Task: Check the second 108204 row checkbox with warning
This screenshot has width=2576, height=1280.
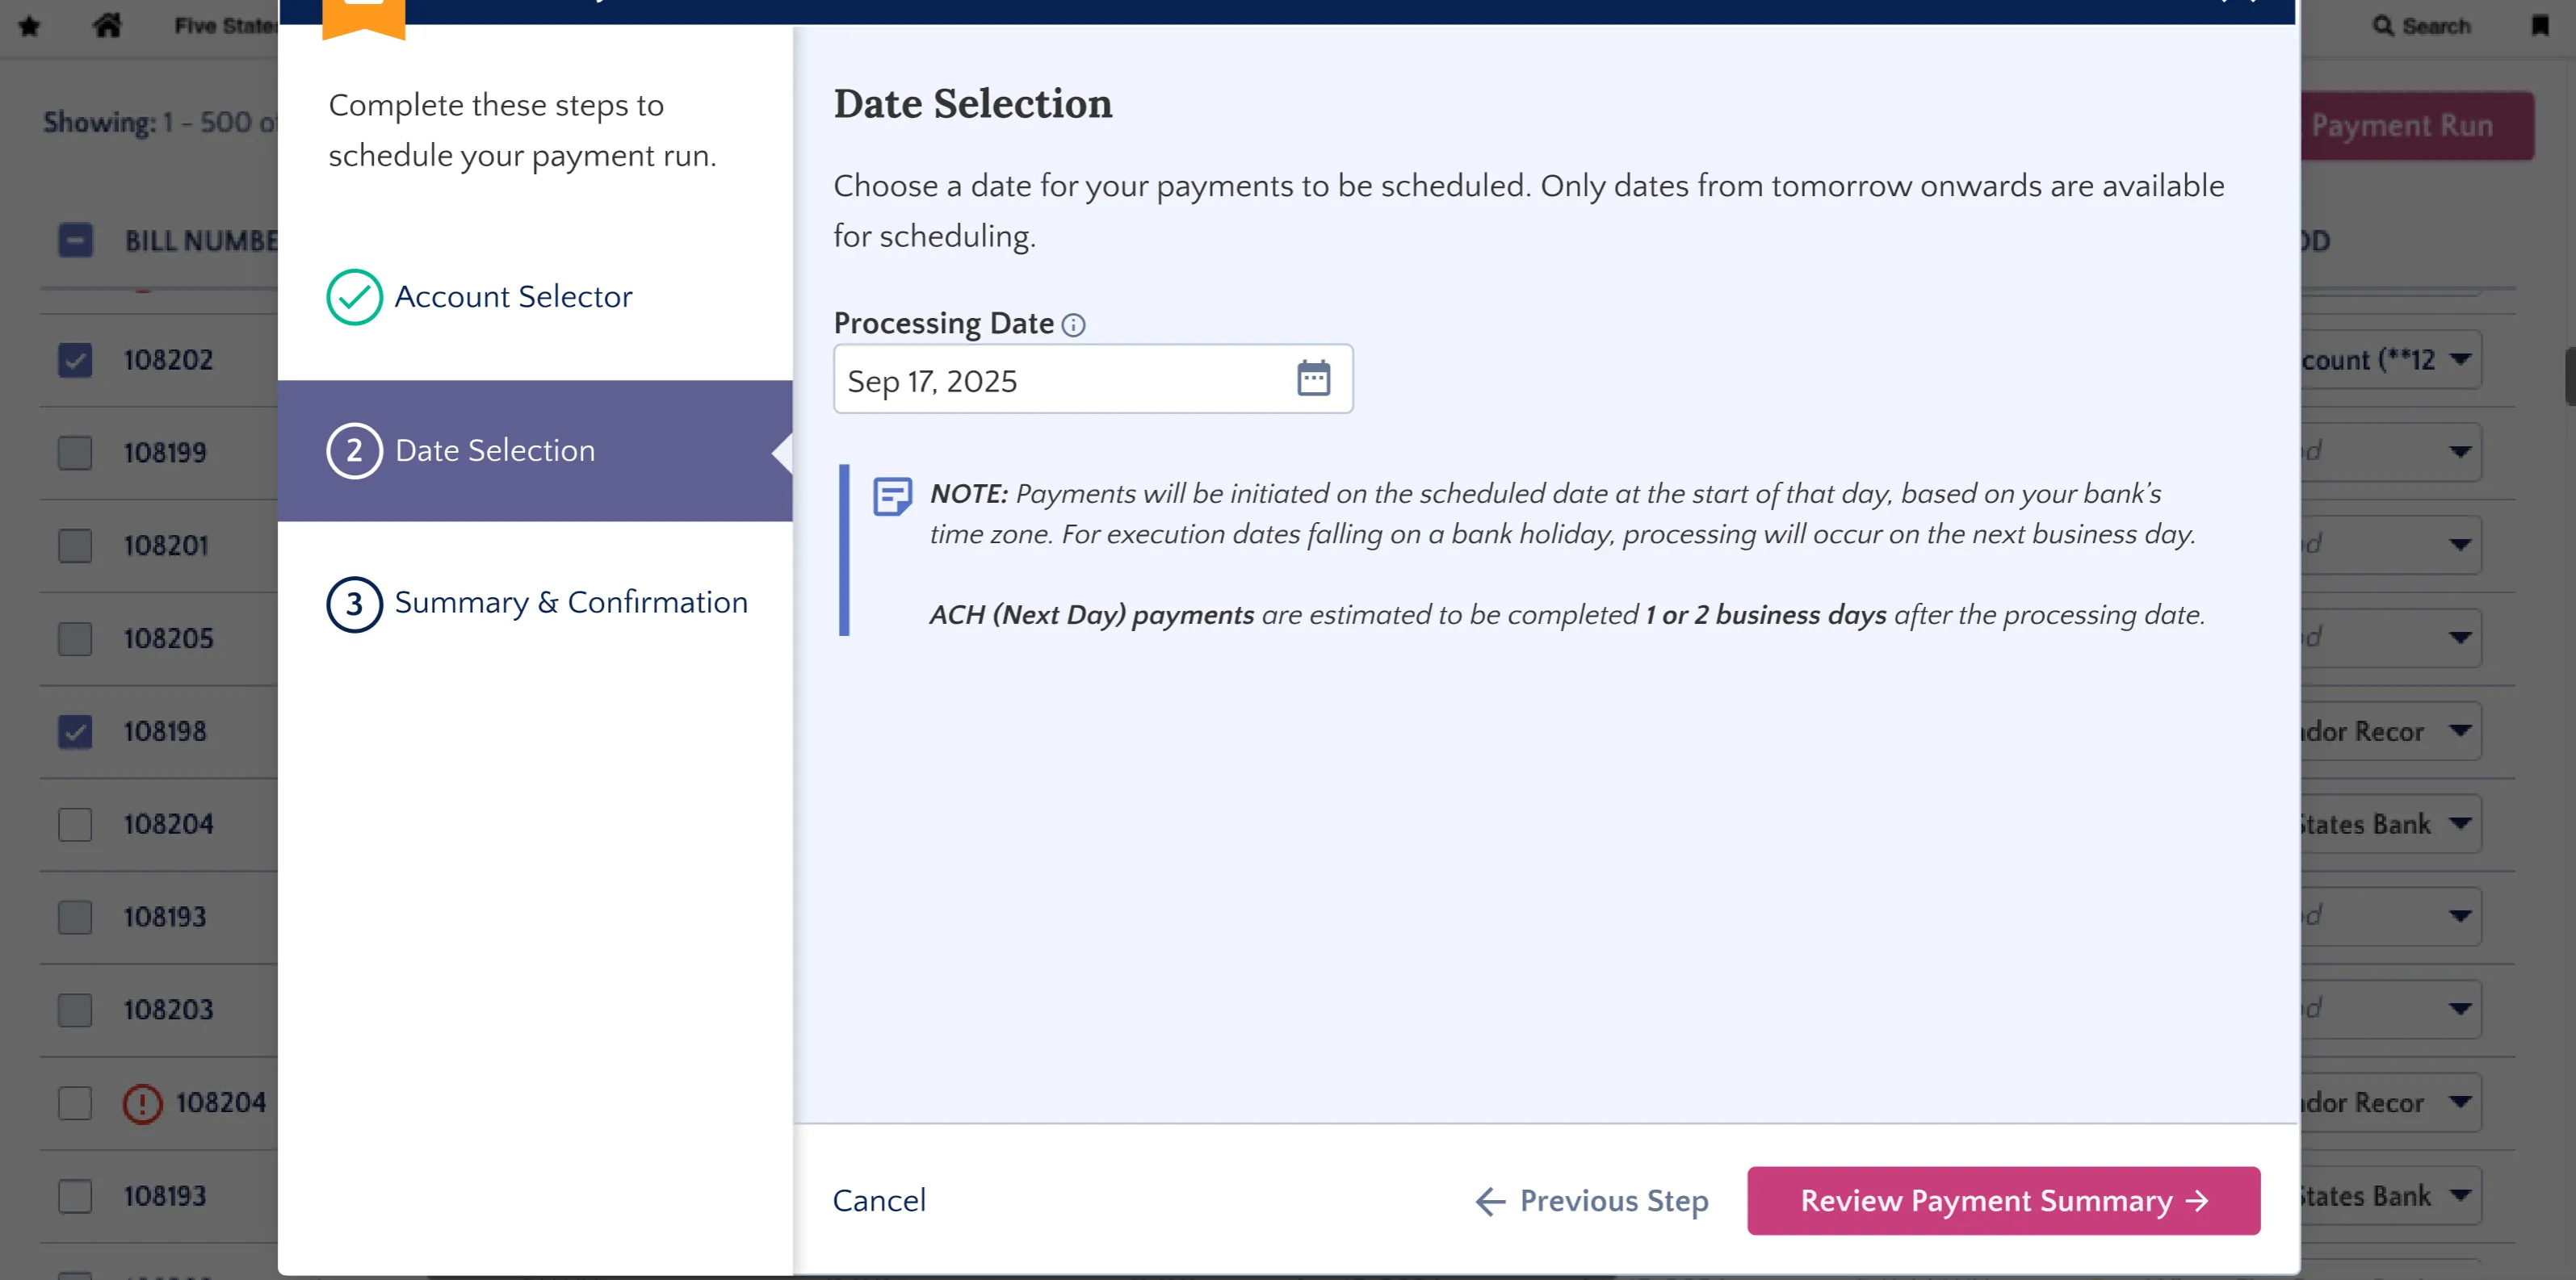Action: point(75,1103)
